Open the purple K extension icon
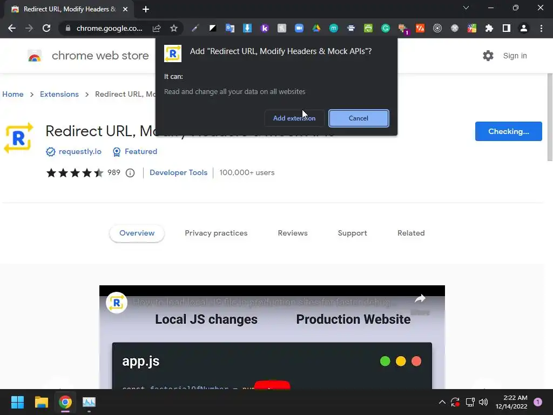The height and width of the screenshot is (415, 553). 265,28
